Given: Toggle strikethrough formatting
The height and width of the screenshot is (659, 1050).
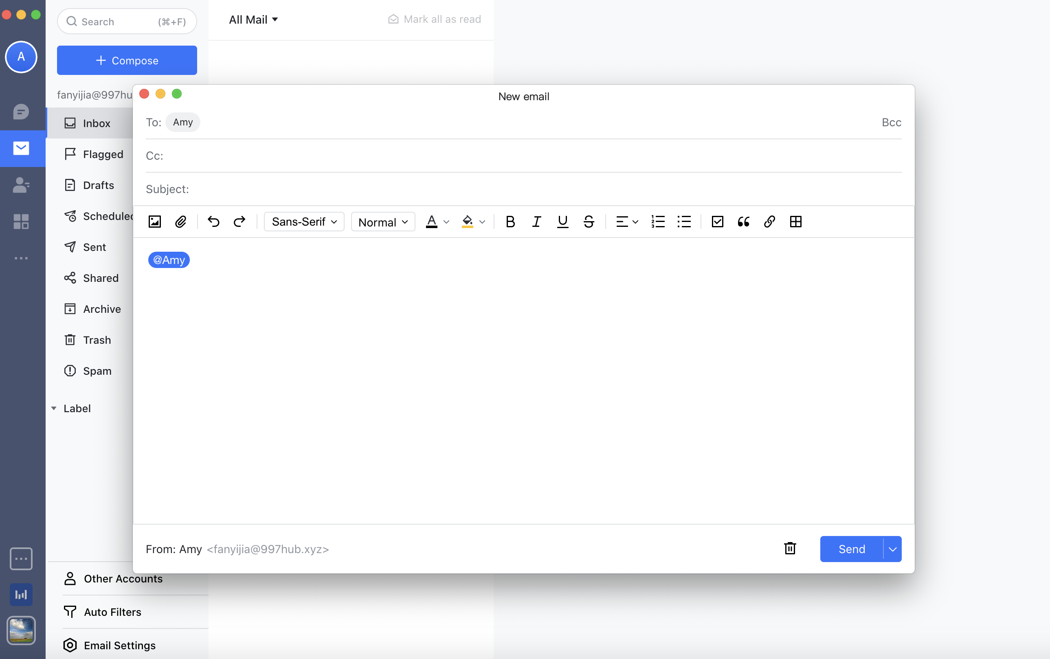Looking at the screenshot, I should coord(589,222).
